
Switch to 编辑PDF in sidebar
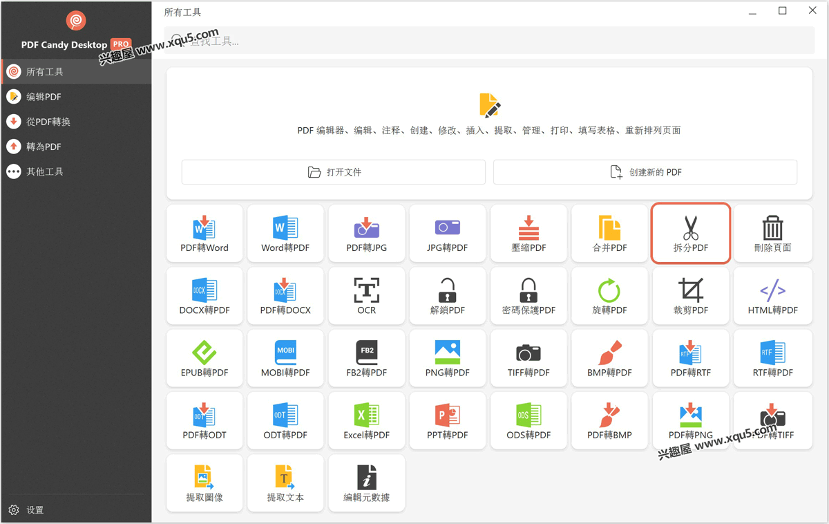click(x=76, y=97)
